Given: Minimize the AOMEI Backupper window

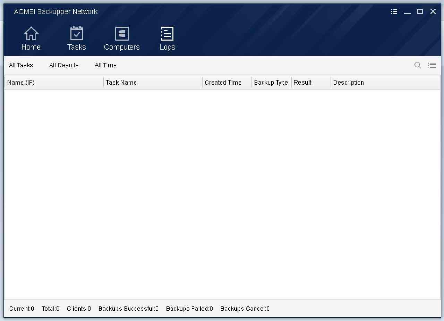Looking at the screenshot, I should (407, 11).
